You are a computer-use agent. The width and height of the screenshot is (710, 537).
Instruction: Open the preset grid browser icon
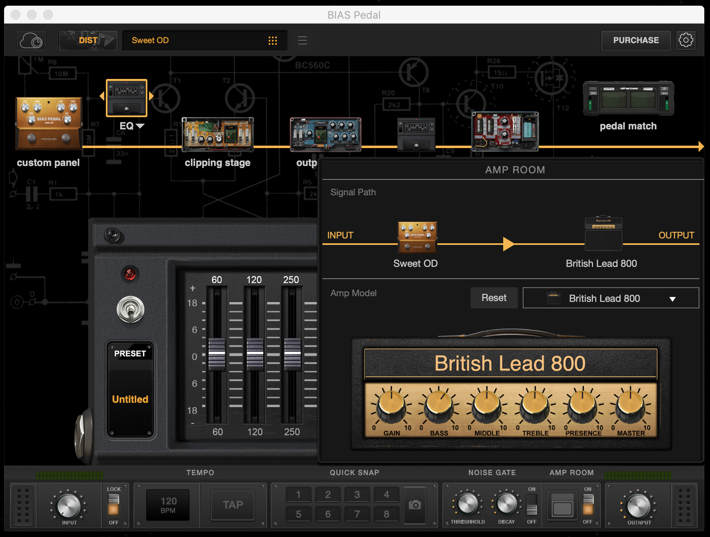[x=273, y=40]
